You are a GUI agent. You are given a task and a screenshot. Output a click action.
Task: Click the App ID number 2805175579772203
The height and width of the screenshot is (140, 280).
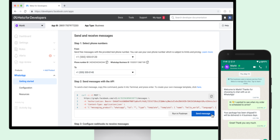pyautogui.click(x=69, y=25)
